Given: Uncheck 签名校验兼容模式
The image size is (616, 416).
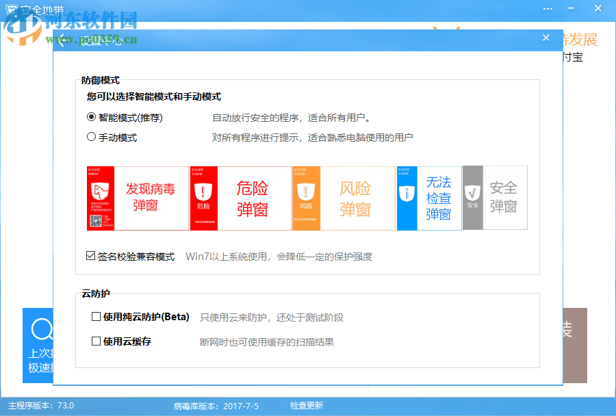Looking at the screenshot, I should [x=90, y=255].
